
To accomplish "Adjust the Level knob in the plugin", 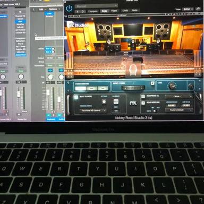I will 172,86.
